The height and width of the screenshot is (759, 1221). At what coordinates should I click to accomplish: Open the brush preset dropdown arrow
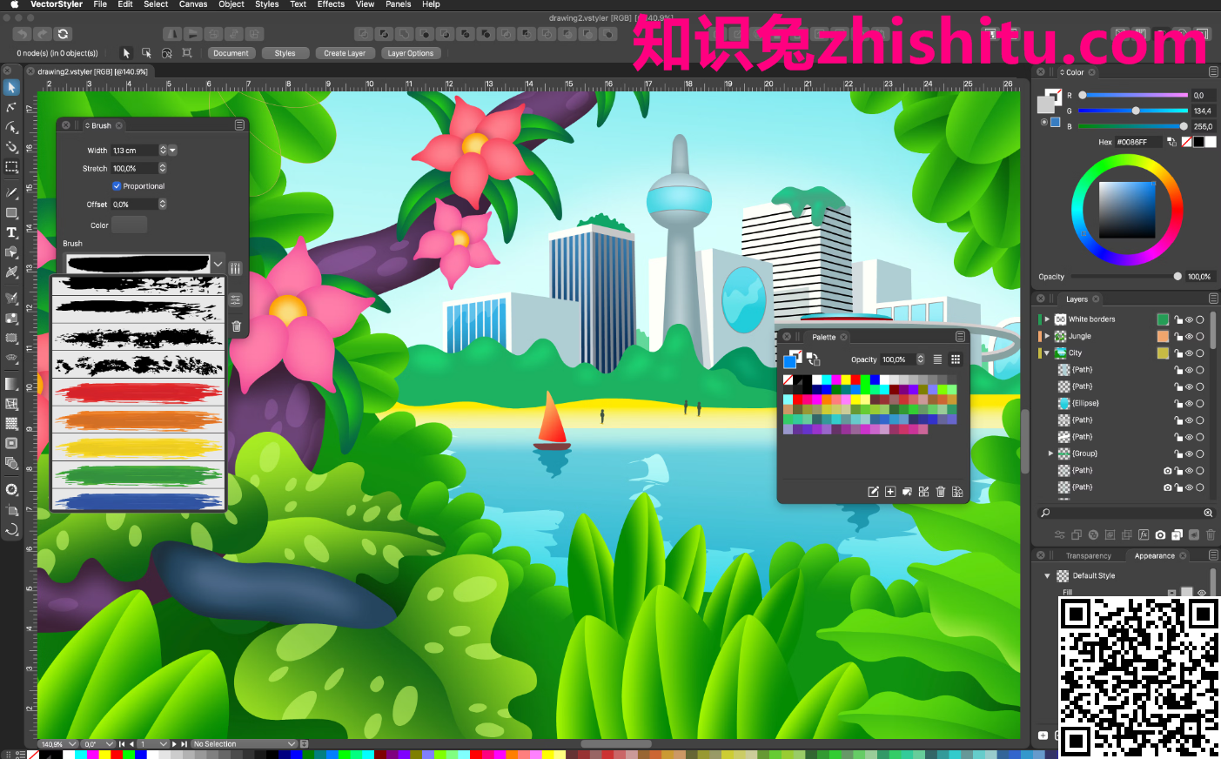[x=218, y=264]
